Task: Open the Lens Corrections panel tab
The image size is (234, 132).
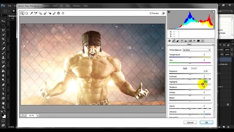Action: [x=190, y=41]
